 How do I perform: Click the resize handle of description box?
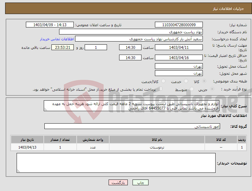[x=46, y=110]
